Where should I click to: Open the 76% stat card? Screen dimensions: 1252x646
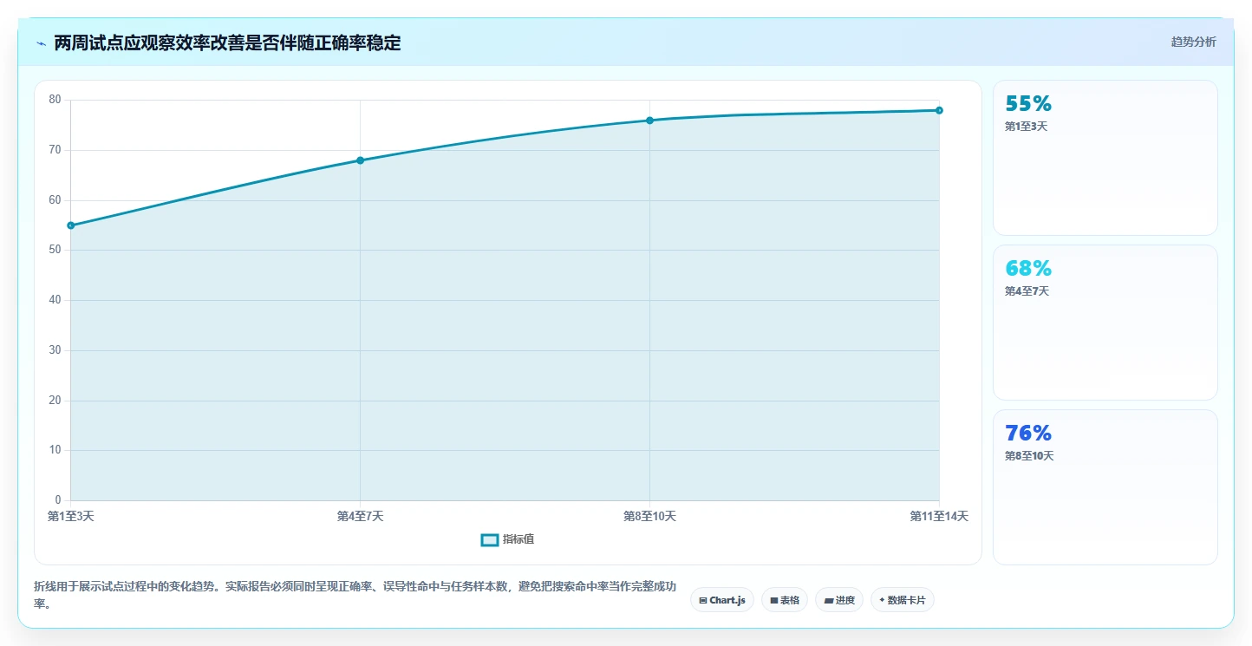(x=1105, y=487)
